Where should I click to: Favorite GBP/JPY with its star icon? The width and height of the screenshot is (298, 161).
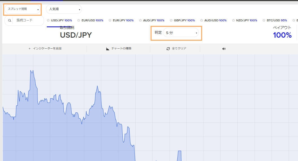pos(171,20)
